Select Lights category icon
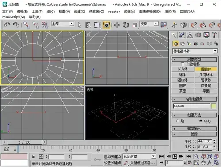 pyautogui.click(x=189, y=44)
